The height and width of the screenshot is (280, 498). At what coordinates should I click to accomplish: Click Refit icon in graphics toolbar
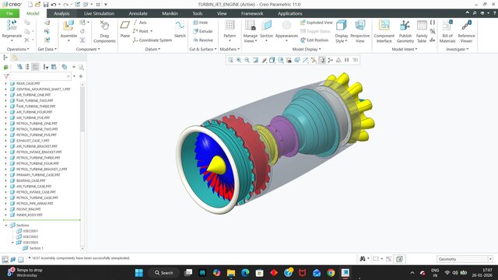(230, 60)
